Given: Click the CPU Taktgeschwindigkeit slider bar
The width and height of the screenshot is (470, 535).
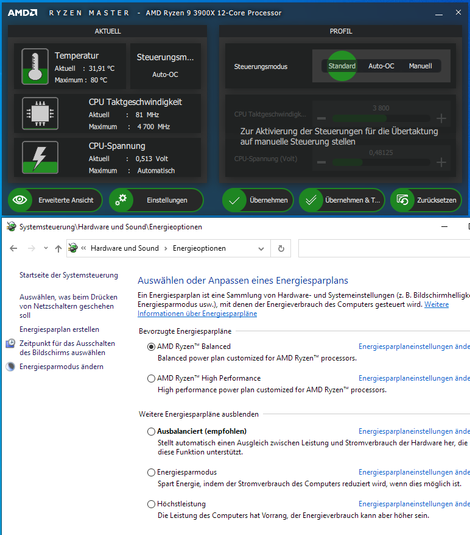Looking at the screenshot, I should (381, 118).
